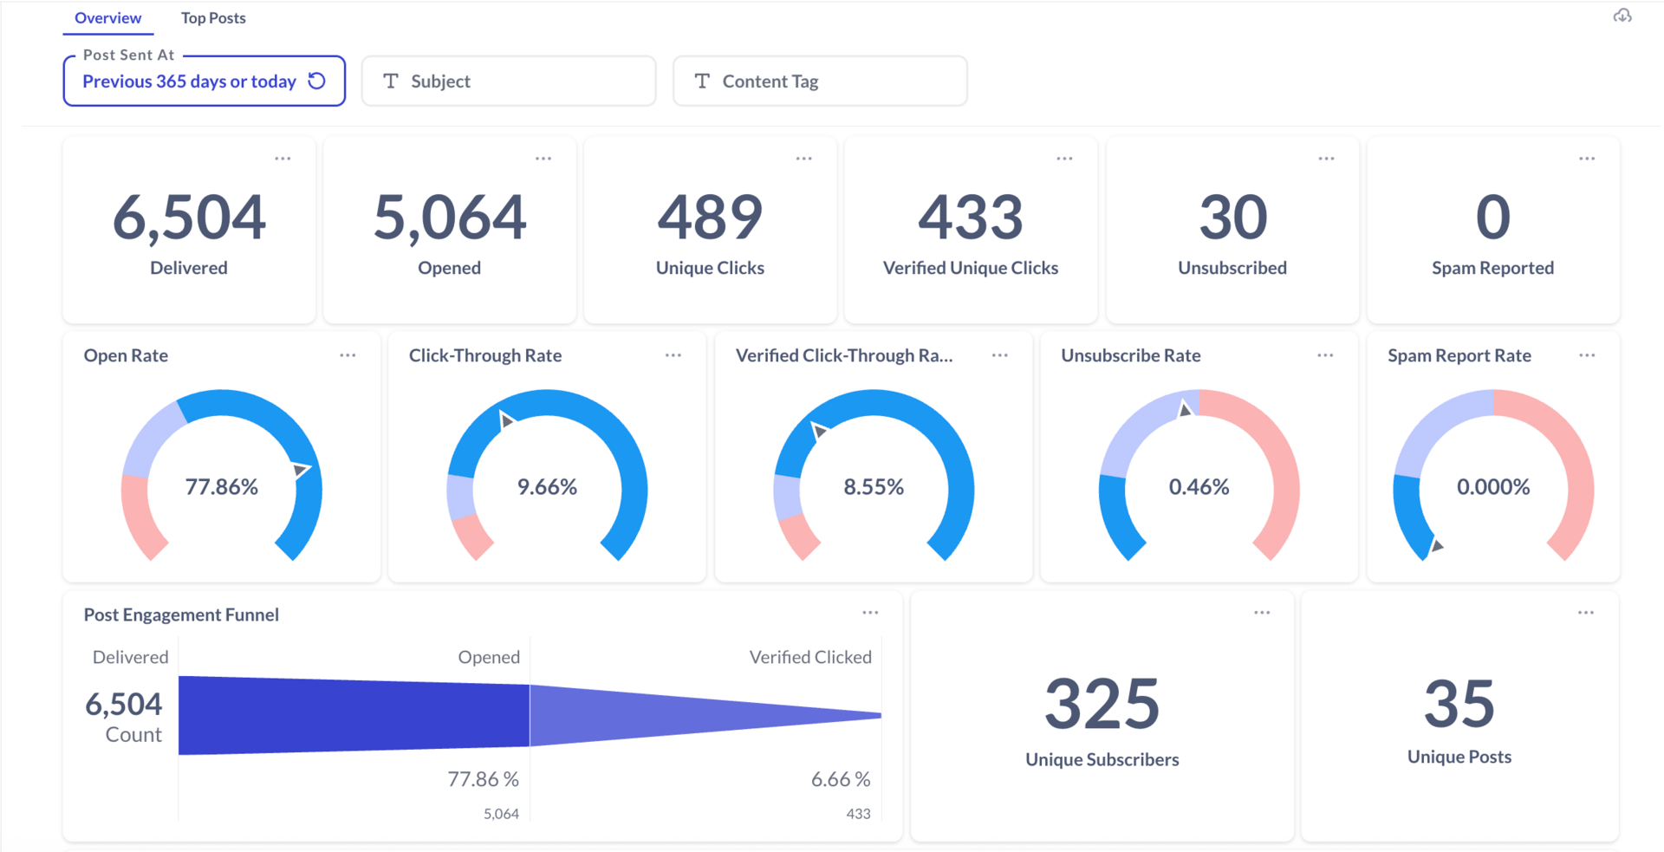Open ellipsis menu on Click-Through Rate gauge
The height and width of the screenshot is (852, 1664).
[x=673, y=355]
